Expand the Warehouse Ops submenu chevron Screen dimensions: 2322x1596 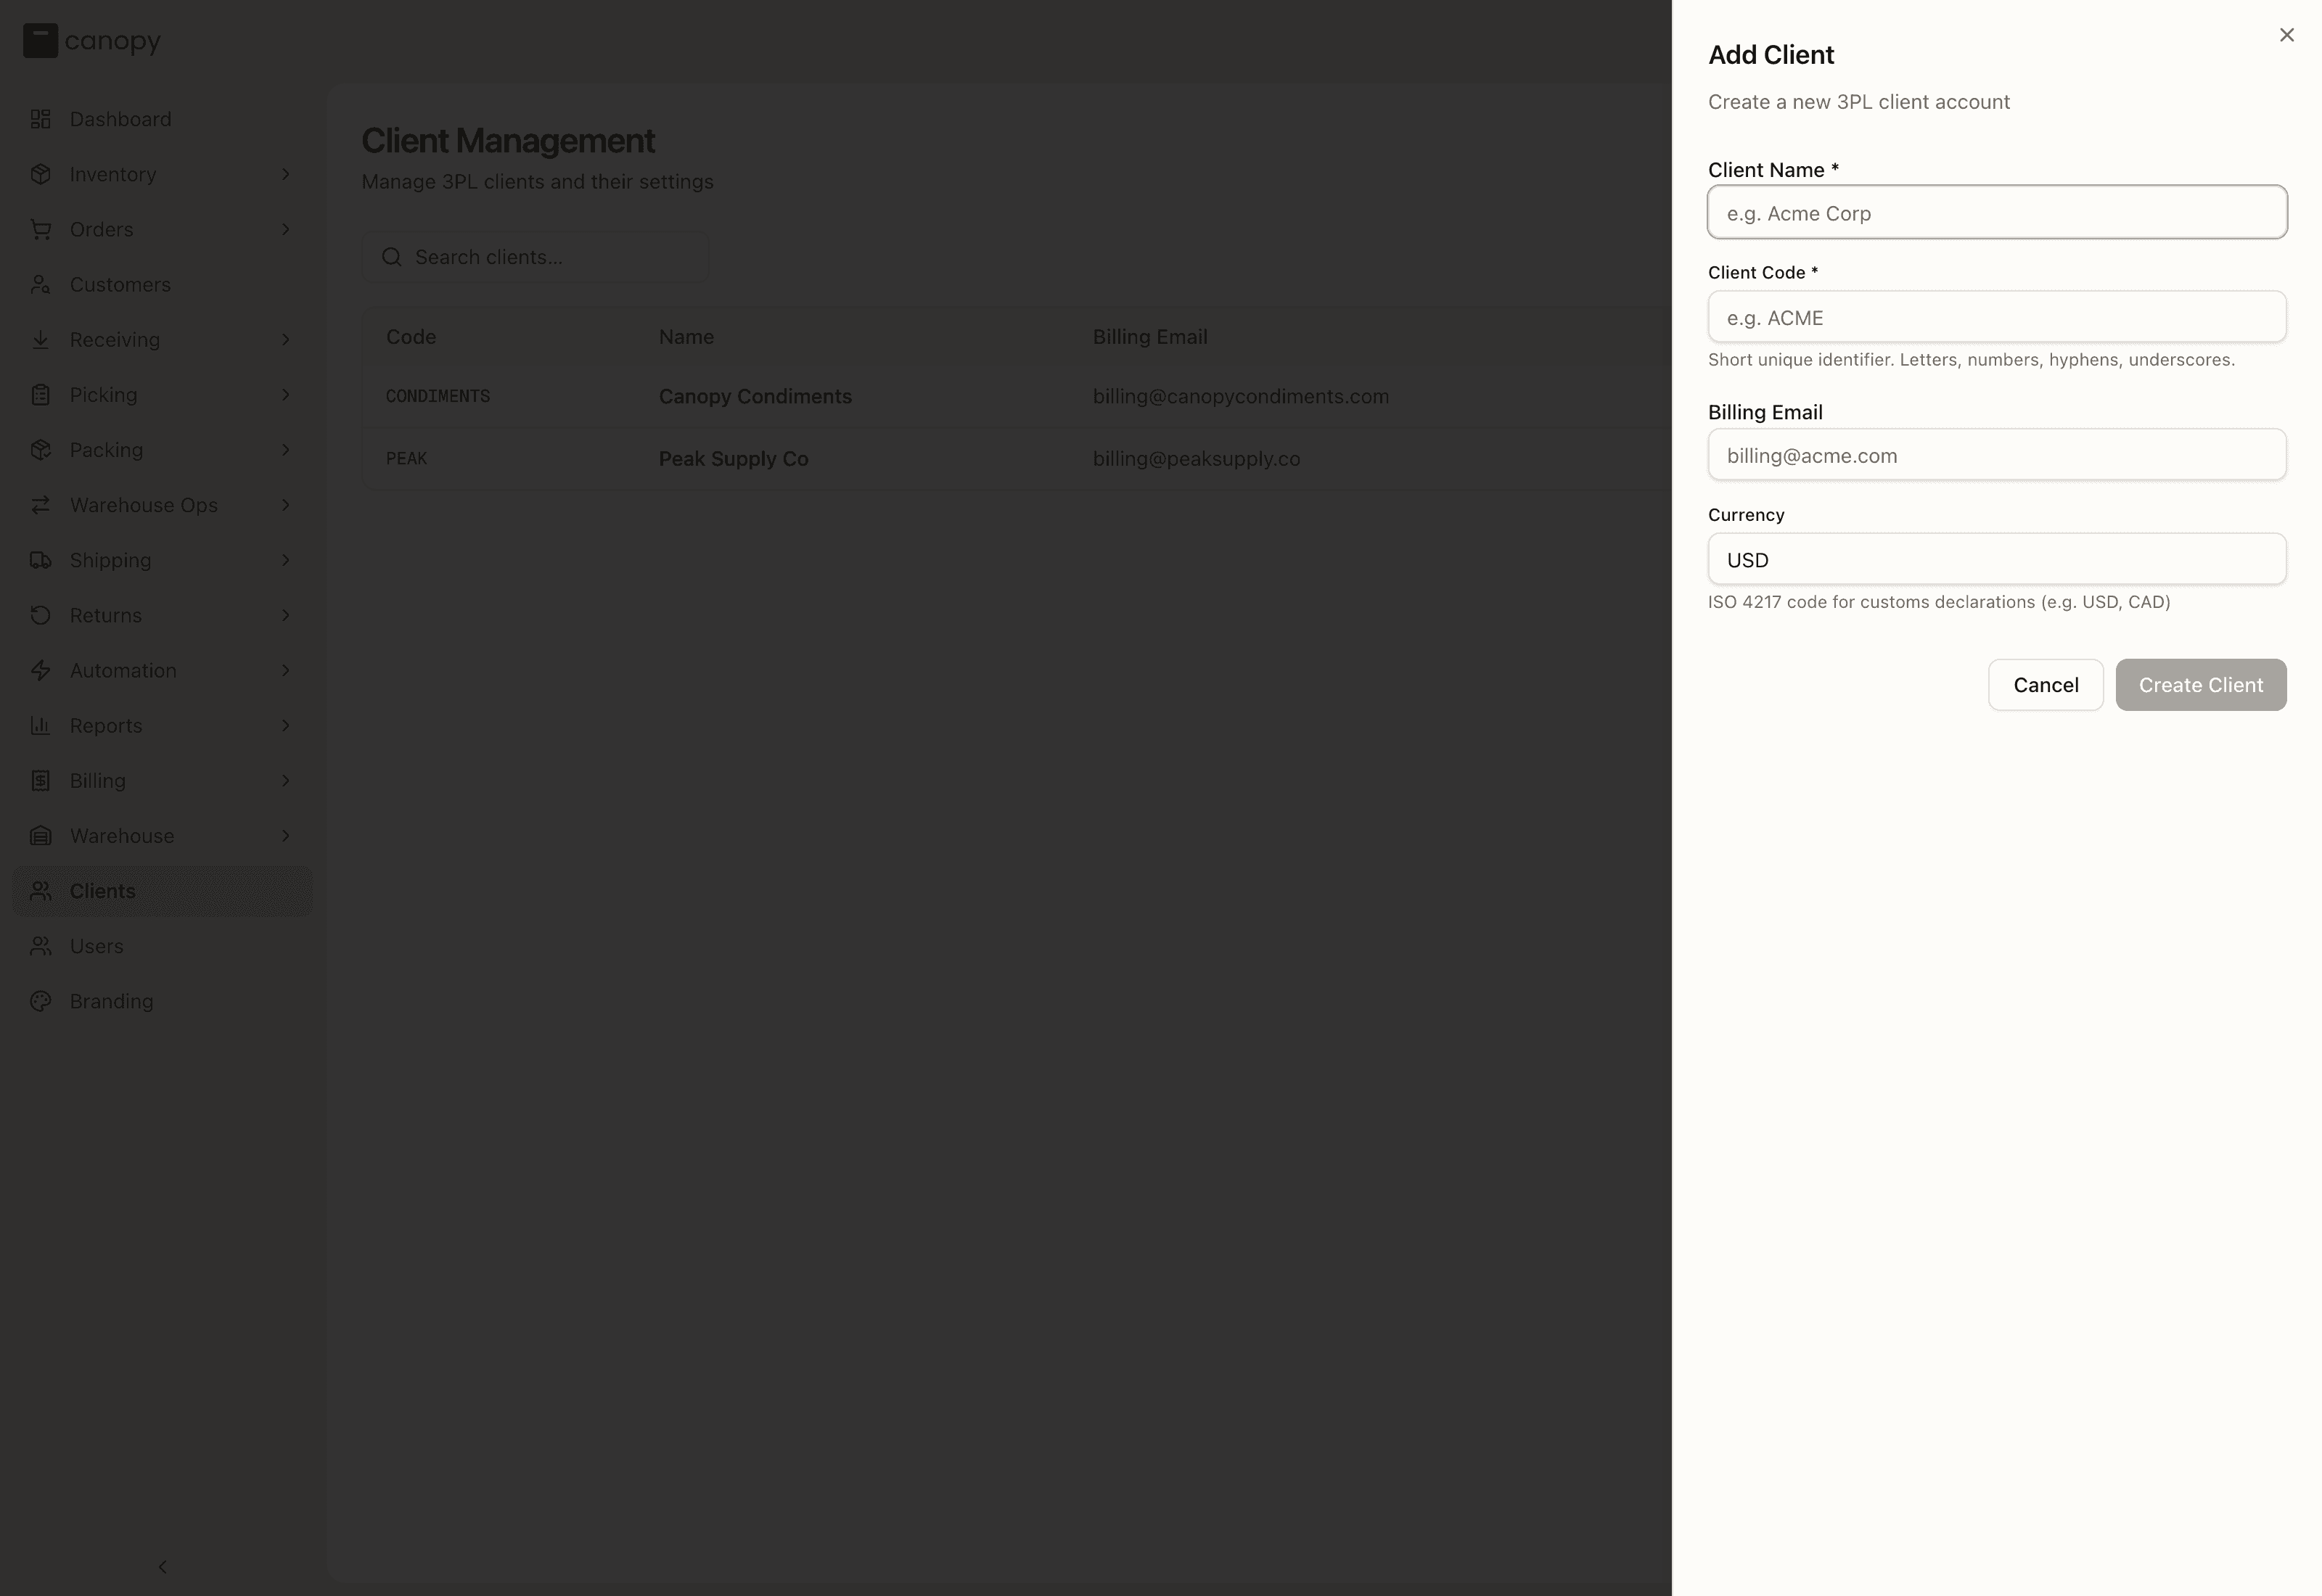click(286, 505)
